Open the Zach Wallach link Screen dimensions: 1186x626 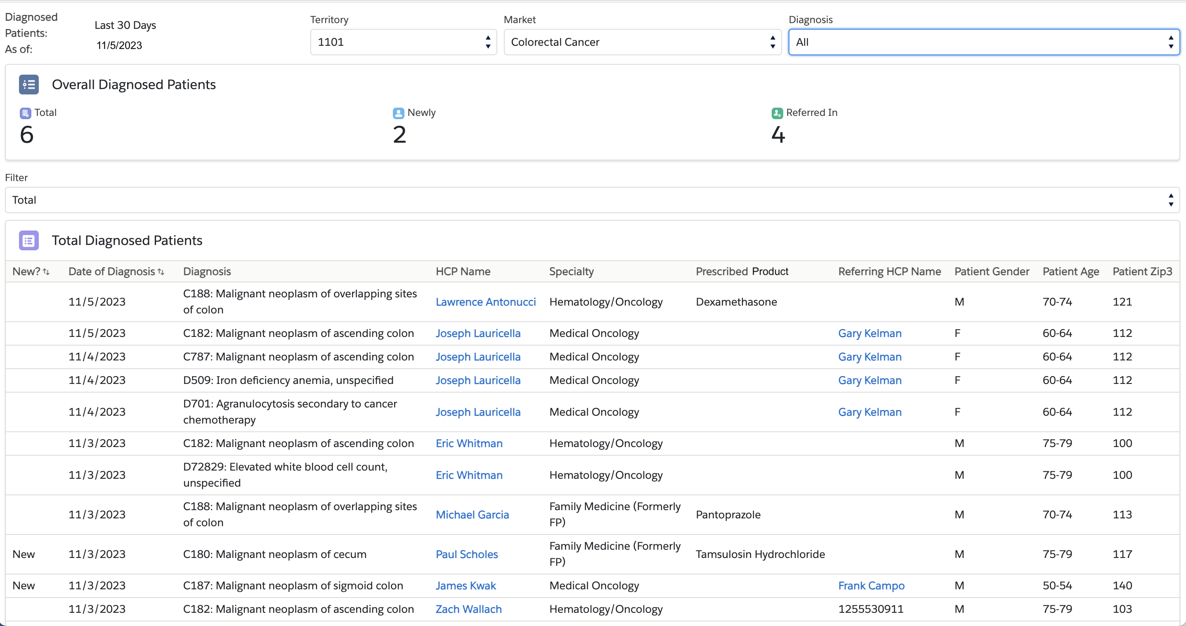[x=469, y=609]
